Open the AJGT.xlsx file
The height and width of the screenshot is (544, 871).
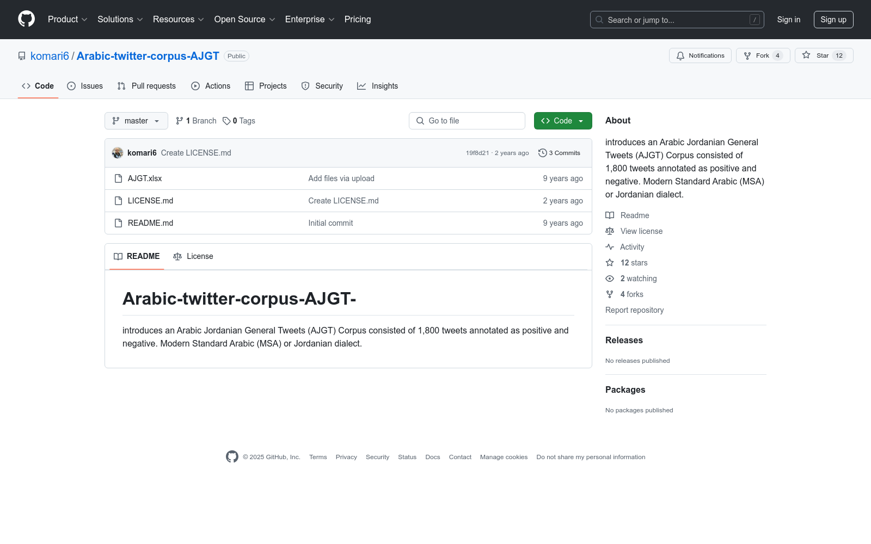145,178
